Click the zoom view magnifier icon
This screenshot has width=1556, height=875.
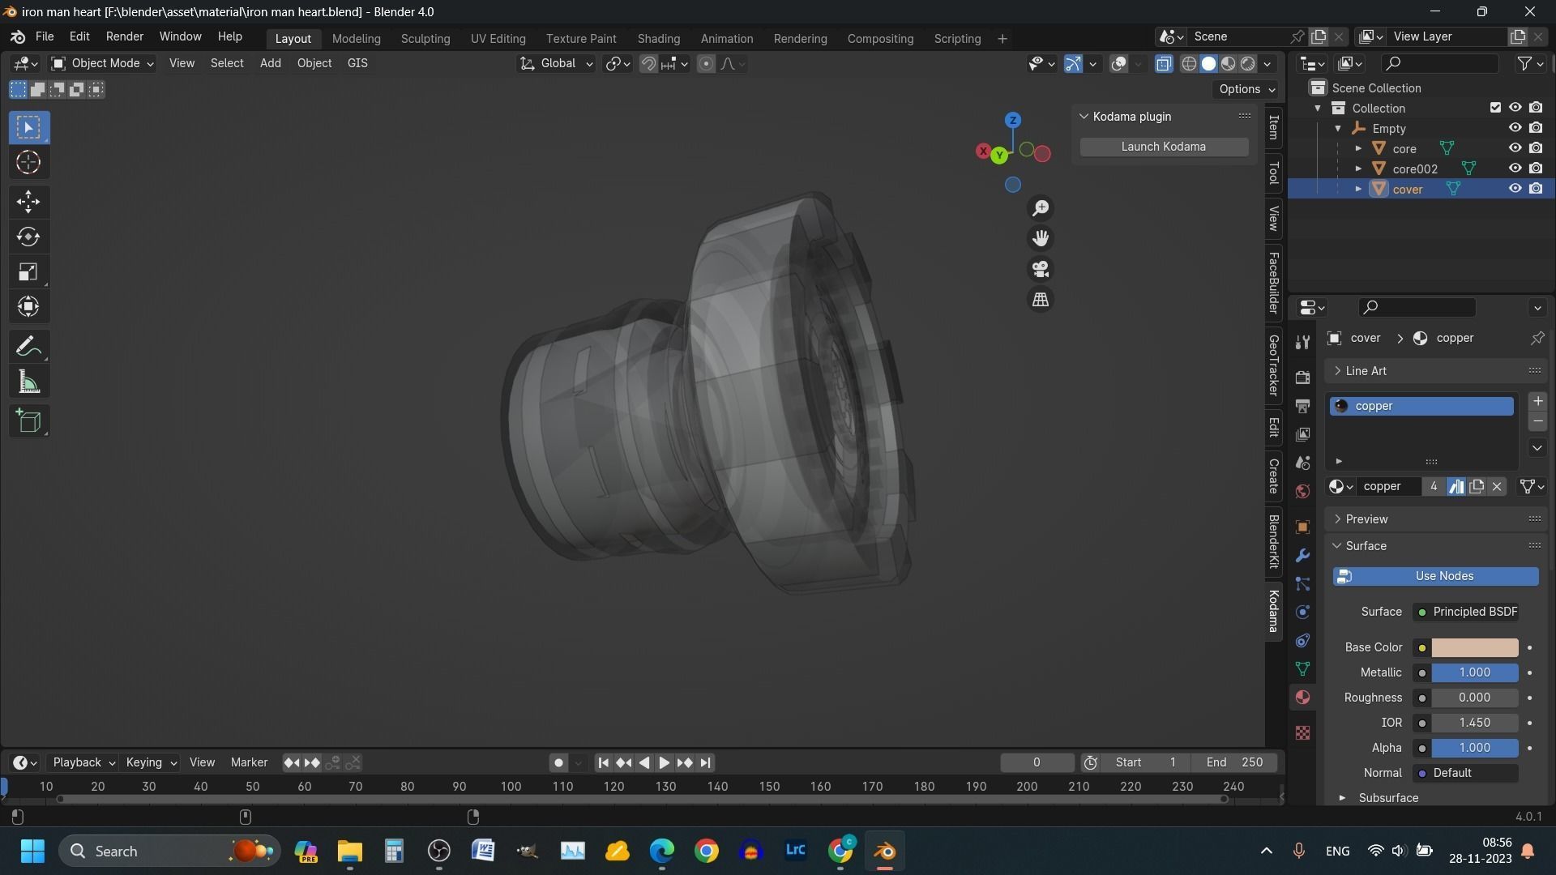pos(1041,208)
